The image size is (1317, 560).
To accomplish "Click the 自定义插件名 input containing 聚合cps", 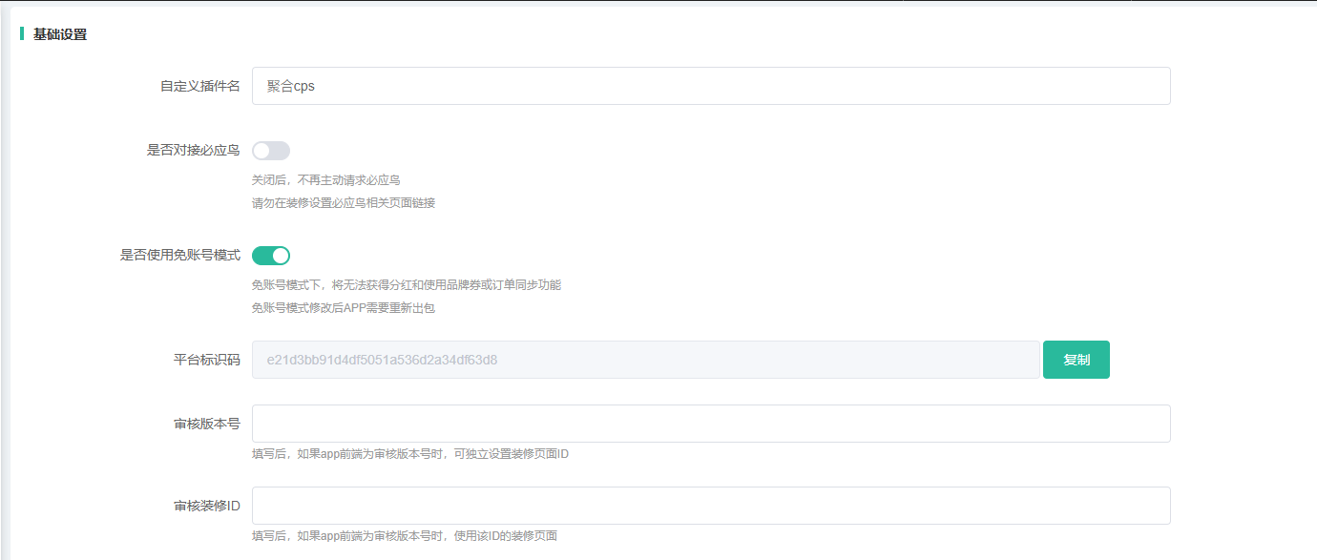I will point(710,86).
